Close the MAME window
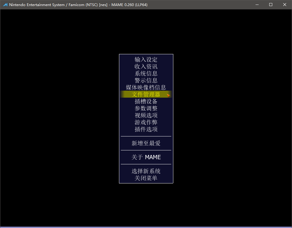Screen dimensions: 292x228 (284, 5)
